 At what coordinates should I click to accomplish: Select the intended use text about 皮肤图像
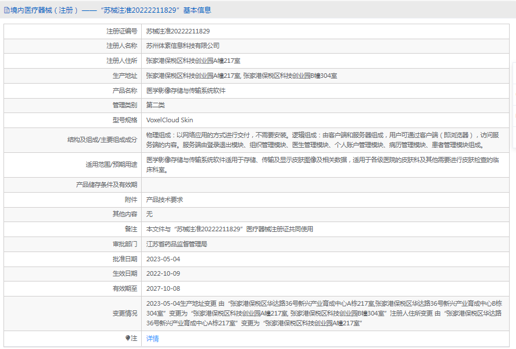point(323,165)
